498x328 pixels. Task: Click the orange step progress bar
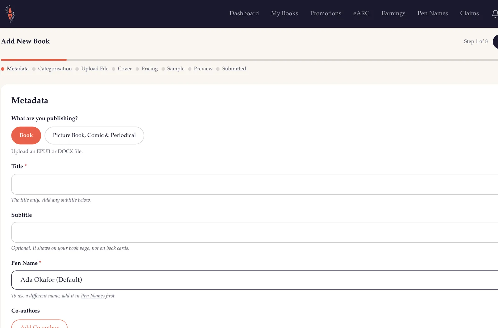point(34,60)
